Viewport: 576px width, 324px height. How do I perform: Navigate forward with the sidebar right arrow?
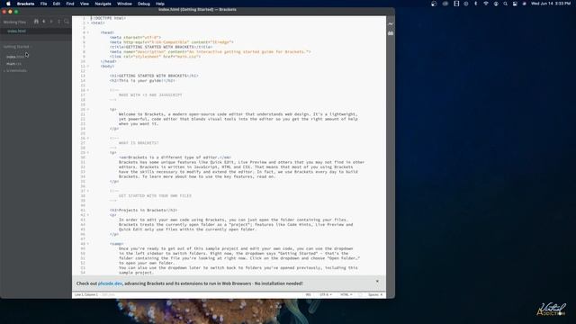pyautogui.click(x=51, y=22)
